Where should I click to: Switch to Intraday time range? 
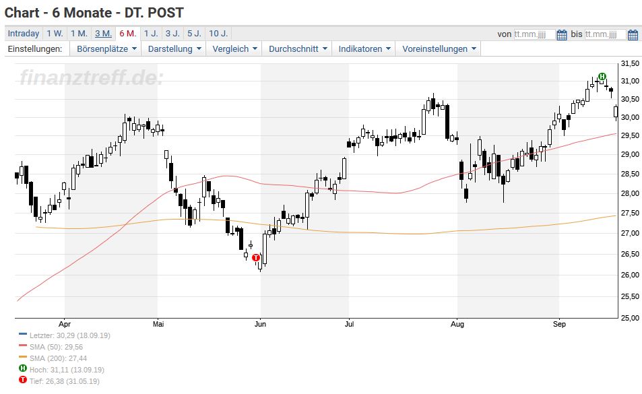[24, 34]
